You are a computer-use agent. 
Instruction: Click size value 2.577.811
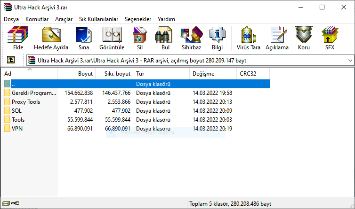click(81, 102)
